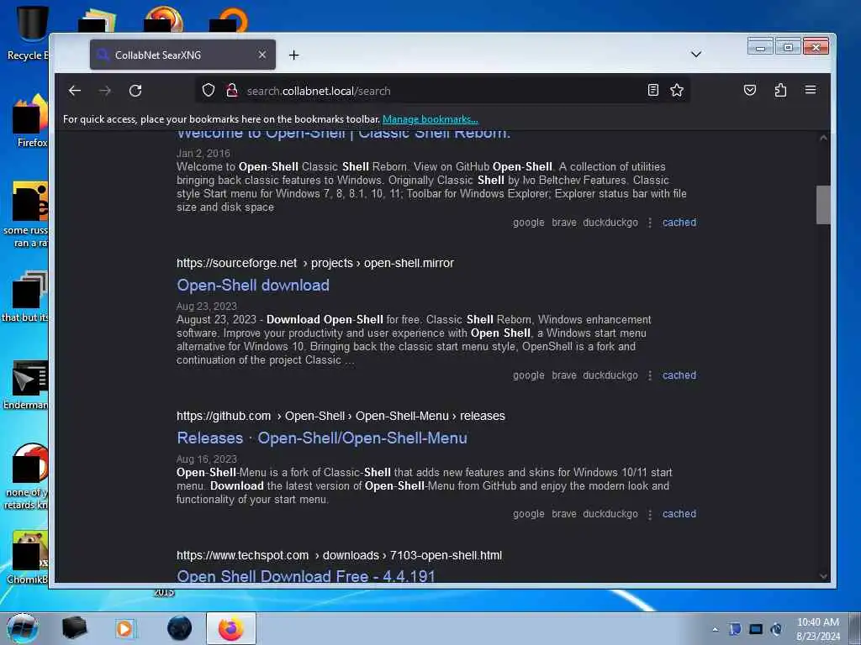Click the insecure connection padlock icon

(x=232, y=90)
